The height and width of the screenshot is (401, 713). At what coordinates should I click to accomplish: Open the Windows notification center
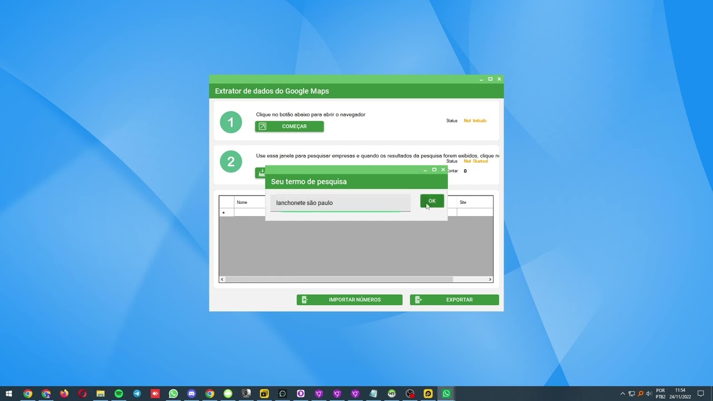click(x=701, y=394)
